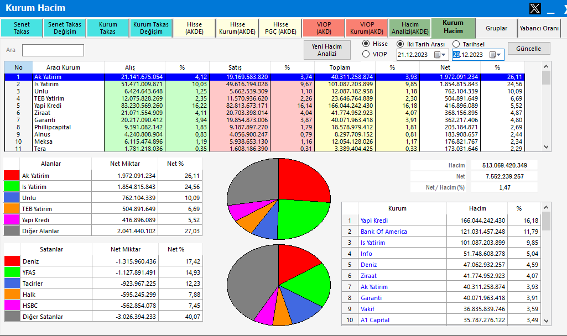The height and width of the screenshot is (336, 567).
Task: Choose the İki Tarih Arası option
Action: (x=400, y=44)
